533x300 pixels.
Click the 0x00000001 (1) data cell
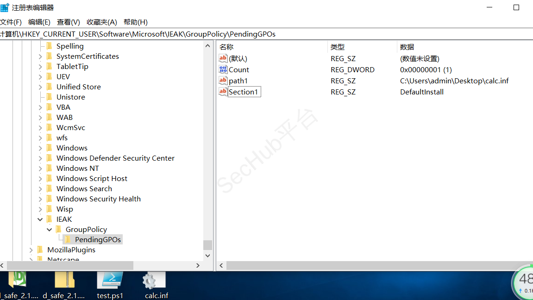(426, 69)
